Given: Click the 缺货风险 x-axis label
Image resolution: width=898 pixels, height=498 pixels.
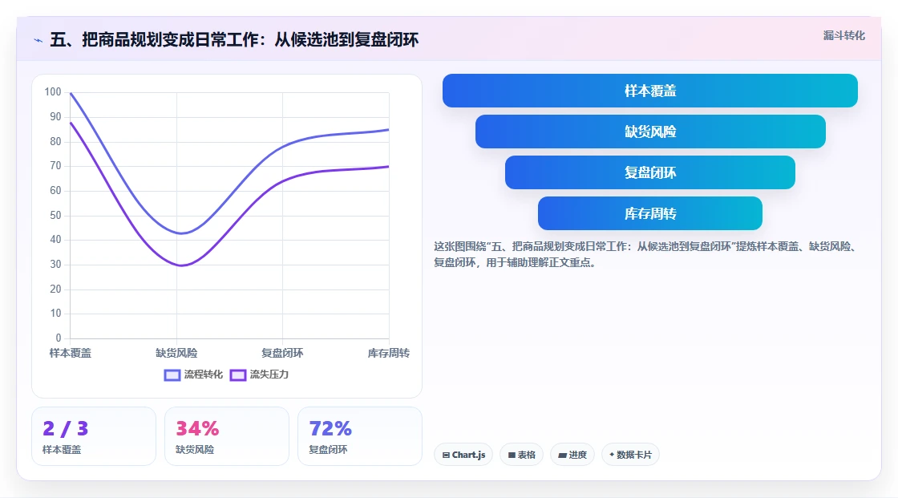Looking at the screenshot, I should pyautogui.click(x=176, y=353).
